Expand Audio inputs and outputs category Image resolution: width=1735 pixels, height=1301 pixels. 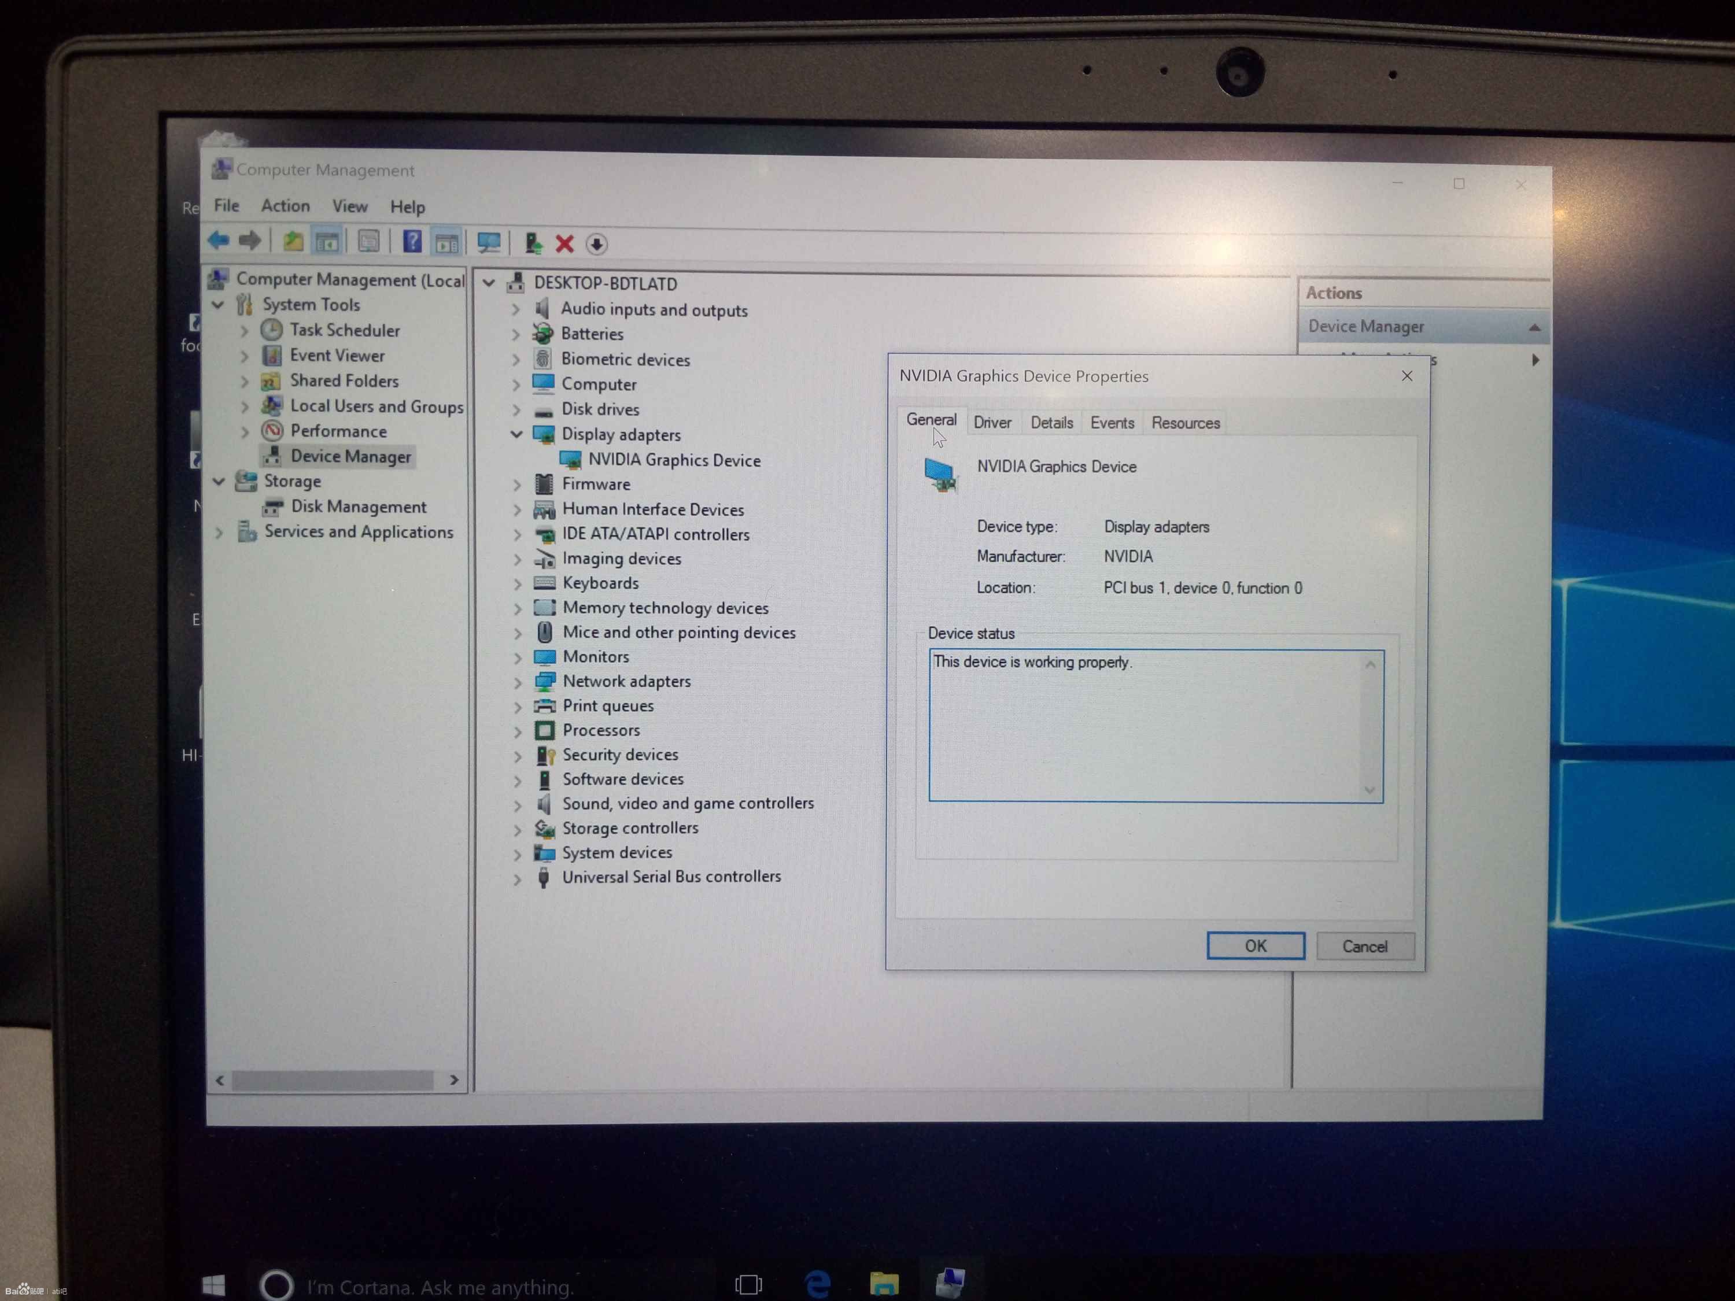coord(515,309)
